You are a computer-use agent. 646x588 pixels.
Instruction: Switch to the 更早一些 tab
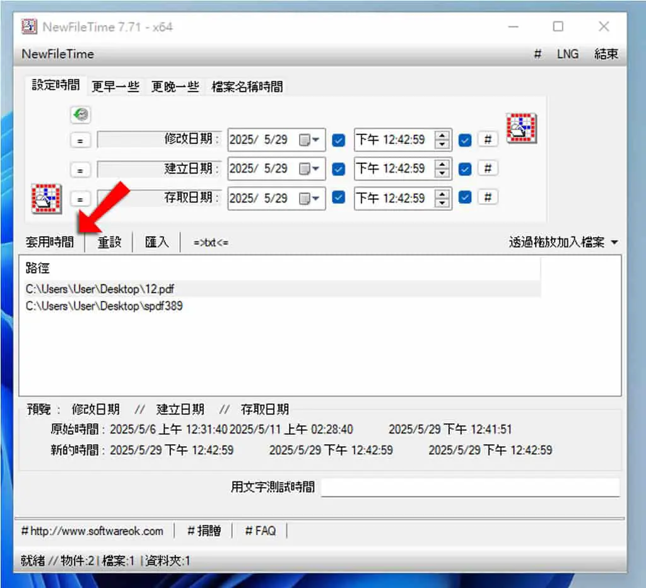(x=115, y=86)
